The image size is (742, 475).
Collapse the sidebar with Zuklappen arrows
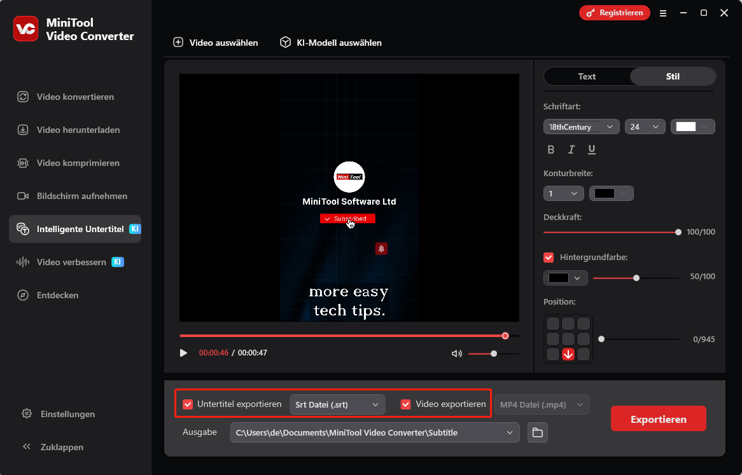pyautogui.click(x=27, y=446)
